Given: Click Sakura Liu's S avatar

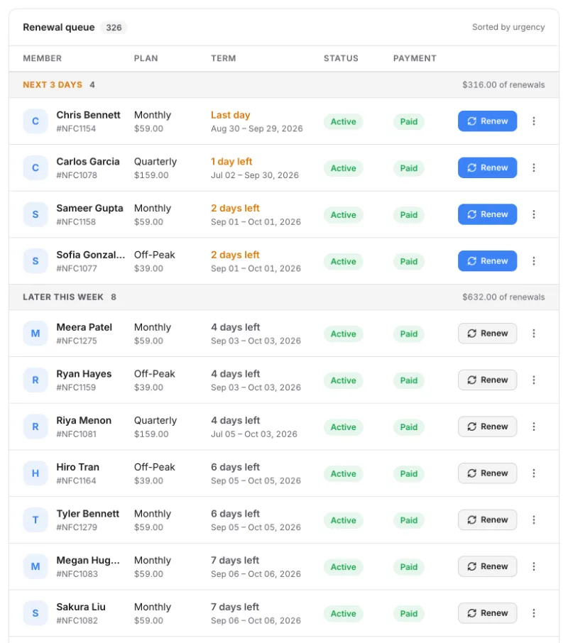Looking at the screenshot, I should coord(35,613).
